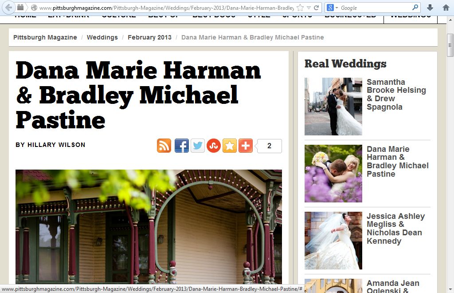
Task: Click the site identity globe icon
Action: [x=34, y=8]
